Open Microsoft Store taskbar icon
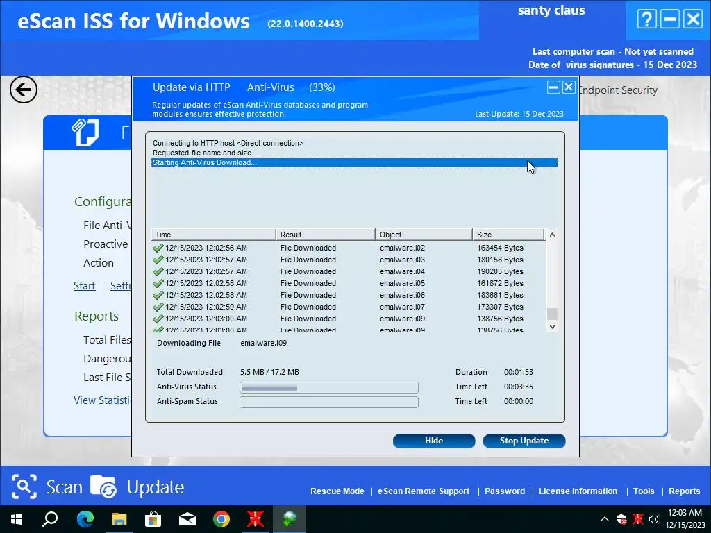The height and width of the screenshot is (533, 711). pos(153,519)
